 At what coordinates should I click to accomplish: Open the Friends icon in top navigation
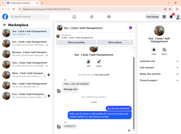click(x=92, y=17)
